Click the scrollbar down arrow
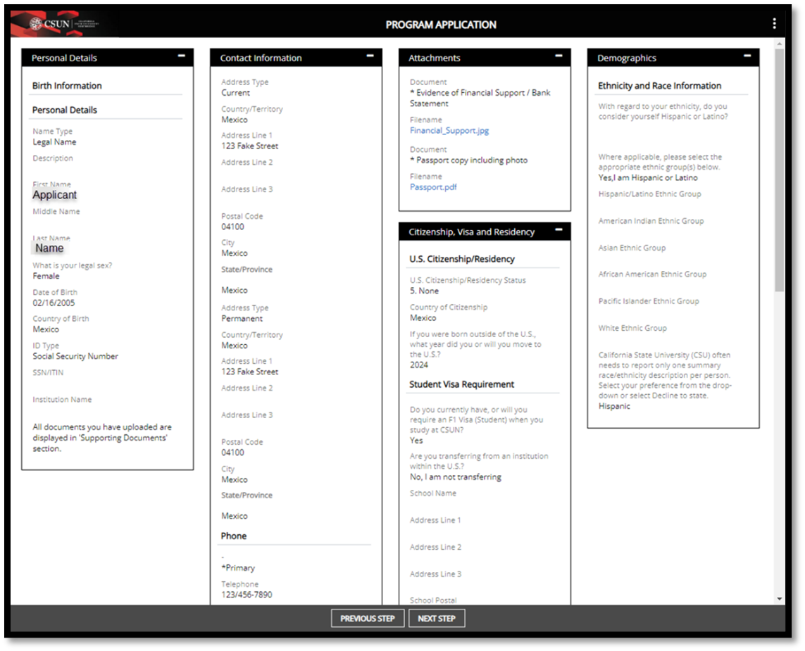 [780, 598]
